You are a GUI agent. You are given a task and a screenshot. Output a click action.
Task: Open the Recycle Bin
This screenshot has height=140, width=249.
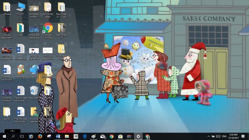click(34, 93)
